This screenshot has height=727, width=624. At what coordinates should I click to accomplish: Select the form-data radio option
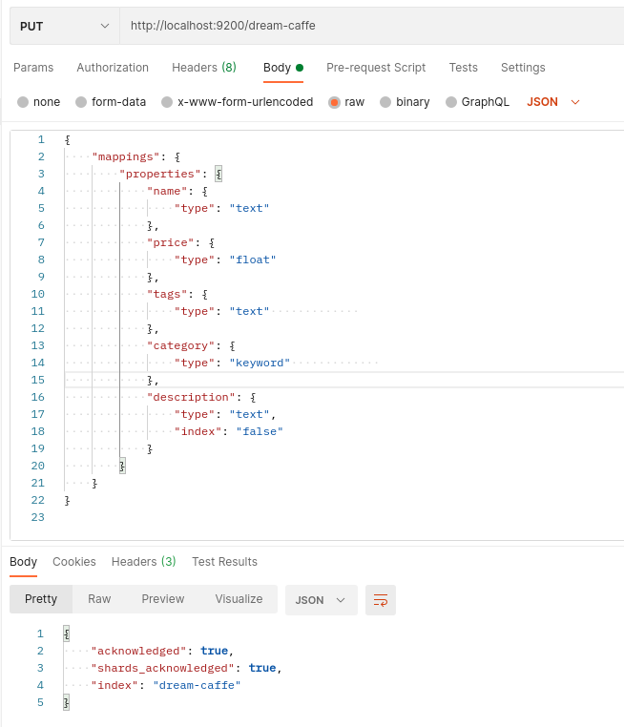pos(81,102)
